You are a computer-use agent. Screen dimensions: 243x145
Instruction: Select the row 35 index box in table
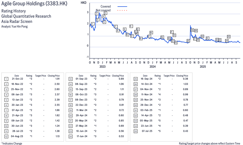tap(135, 131)
